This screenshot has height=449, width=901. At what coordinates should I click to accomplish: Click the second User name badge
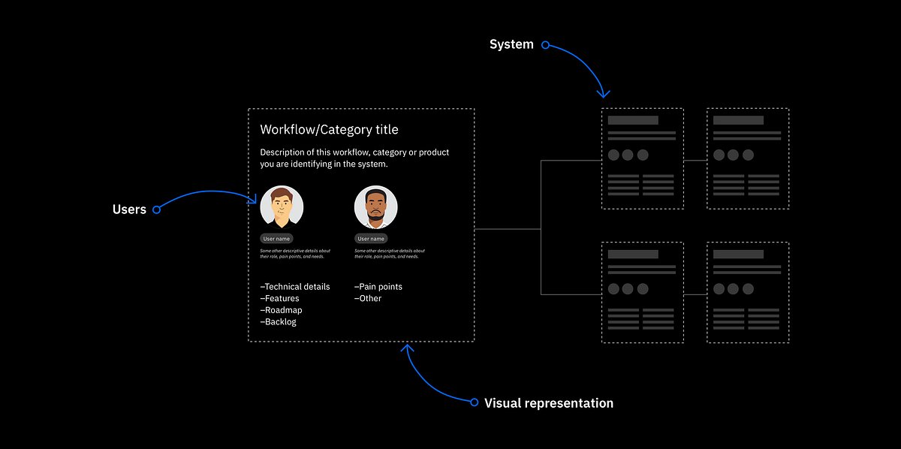click(371, 238)
